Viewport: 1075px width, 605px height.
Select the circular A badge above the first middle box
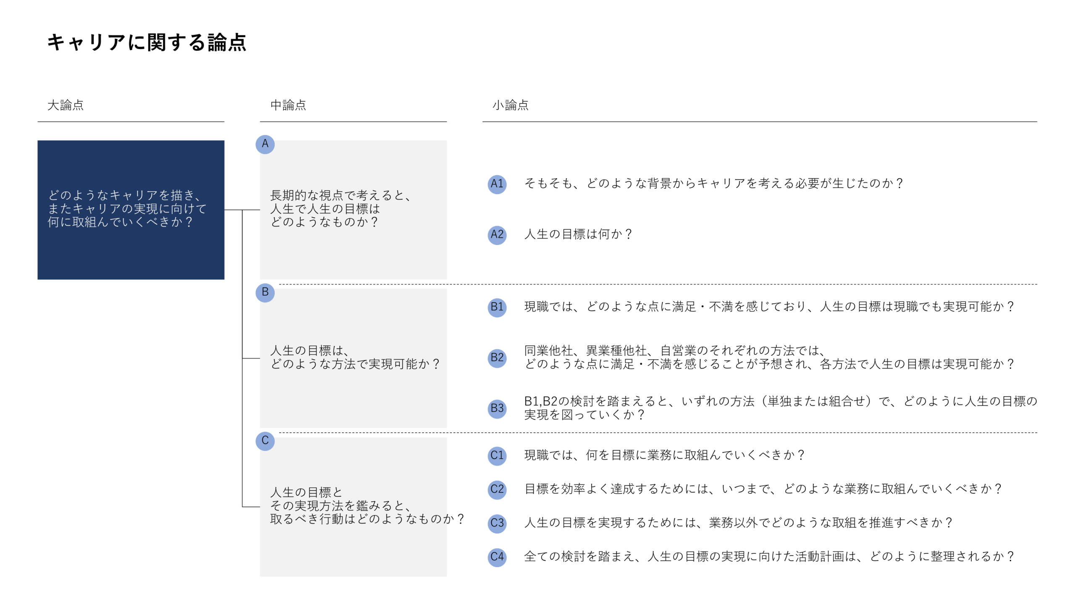pos(265,144)
